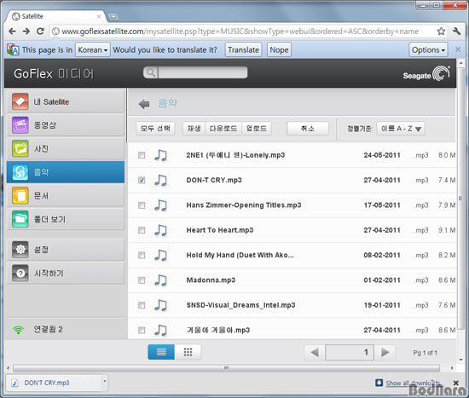Click the search magnifier icon
Image resolution: width=469 pixels, height=398 pixels.
pyautogui.click(x=151, y=72)
